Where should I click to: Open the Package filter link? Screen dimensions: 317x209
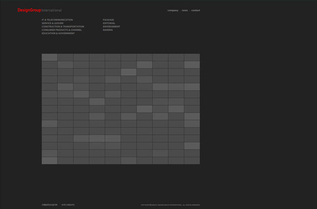[x=108, y=20]
